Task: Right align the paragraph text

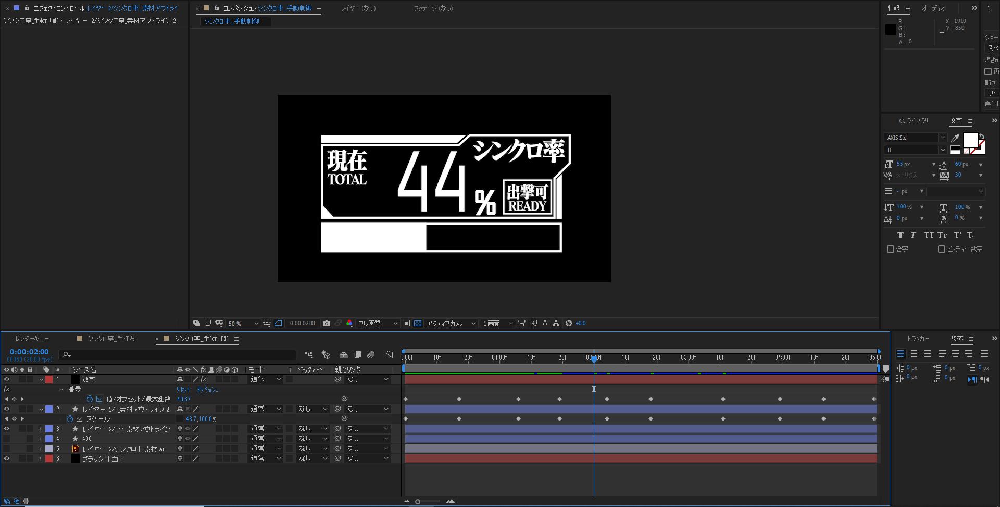Action: click(927, 354)
